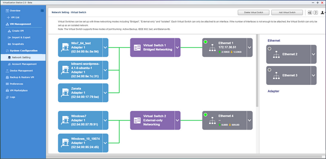Click the '(52:54:00:6c:5e:94)' MAC address
The image size is (326, 159).
85,52
